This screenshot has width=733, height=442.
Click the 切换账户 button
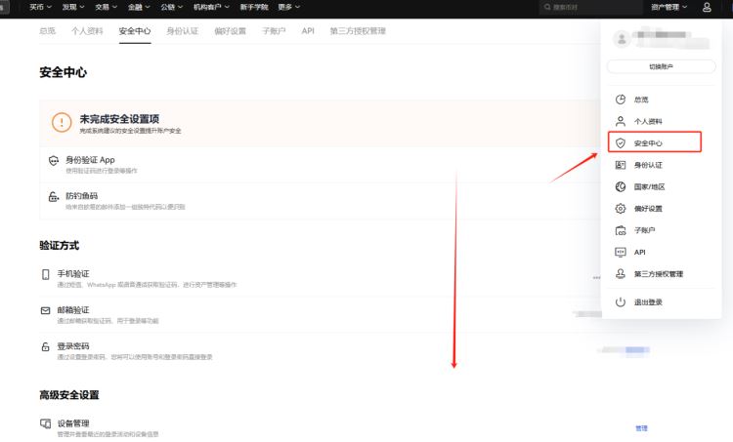[x=661, y=66]
